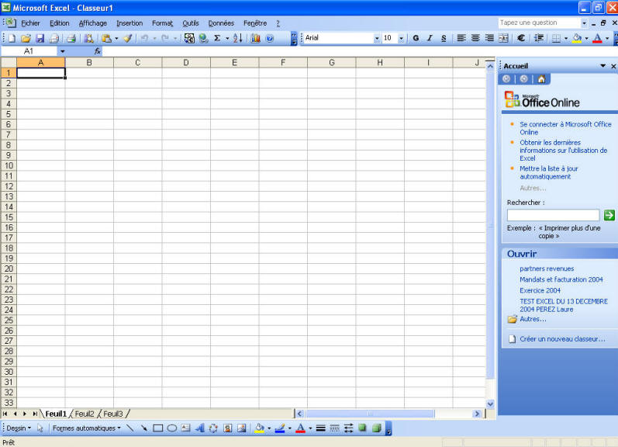Click the Print icon in the toolbar
The width and height of the screenshot is (618, 447).
click(x=71, y=38)
